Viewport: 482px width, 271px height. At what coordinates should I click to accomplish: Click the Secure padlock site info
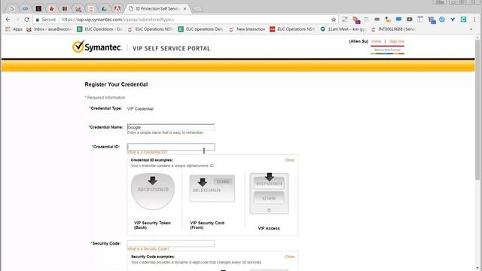pos(46,20)
